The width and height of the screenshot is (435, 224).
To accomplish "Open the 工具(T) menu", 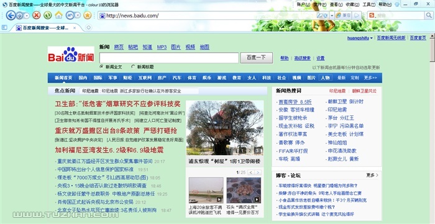I will [369, 4].
